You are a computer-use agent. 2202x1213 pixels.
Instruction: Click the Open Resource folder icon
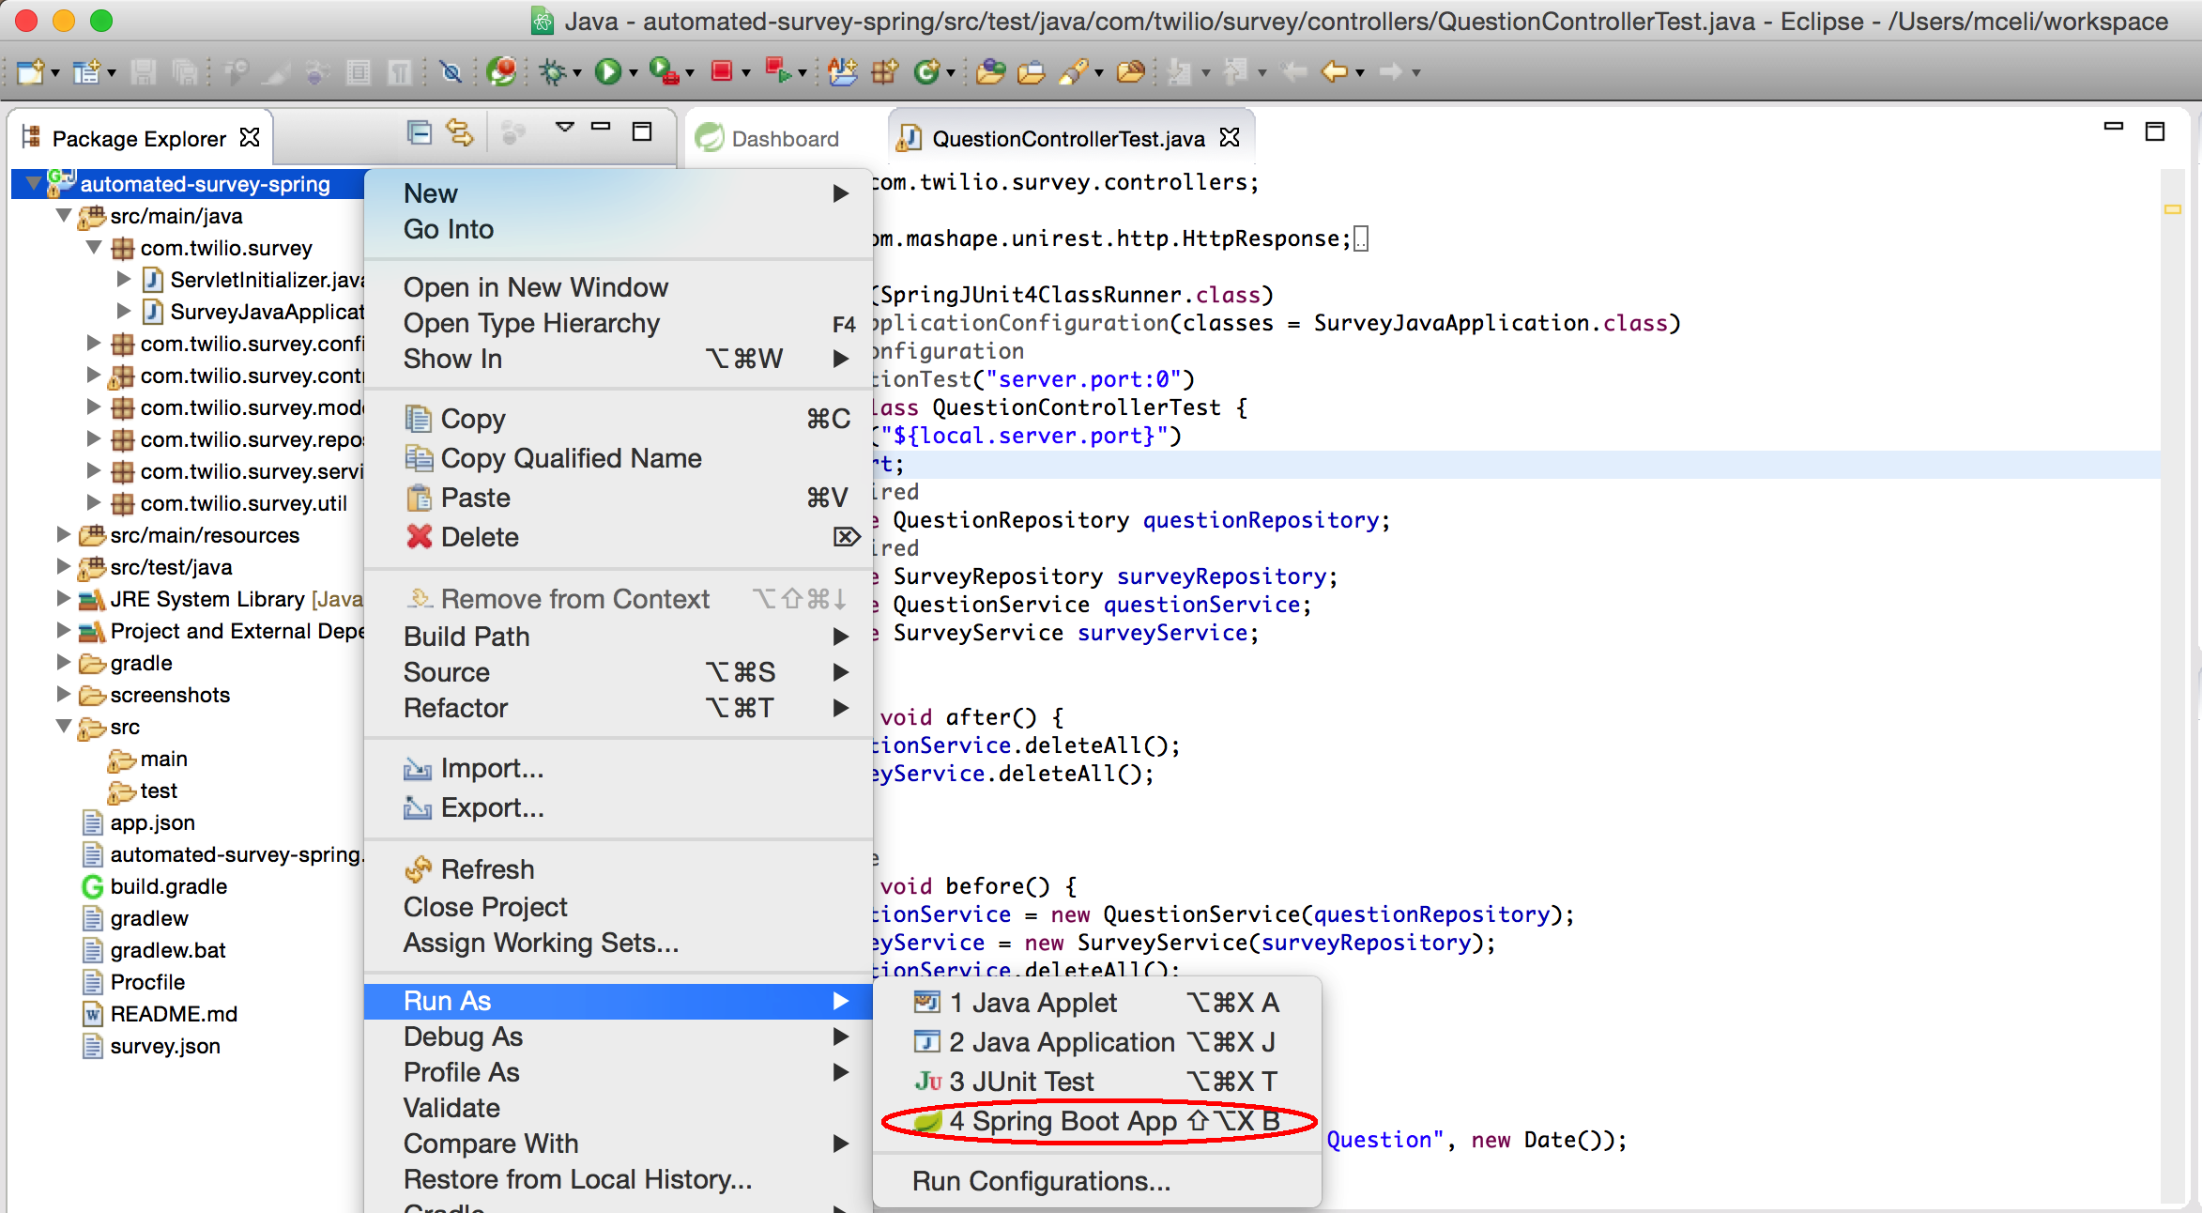[x=1131, y=71]
